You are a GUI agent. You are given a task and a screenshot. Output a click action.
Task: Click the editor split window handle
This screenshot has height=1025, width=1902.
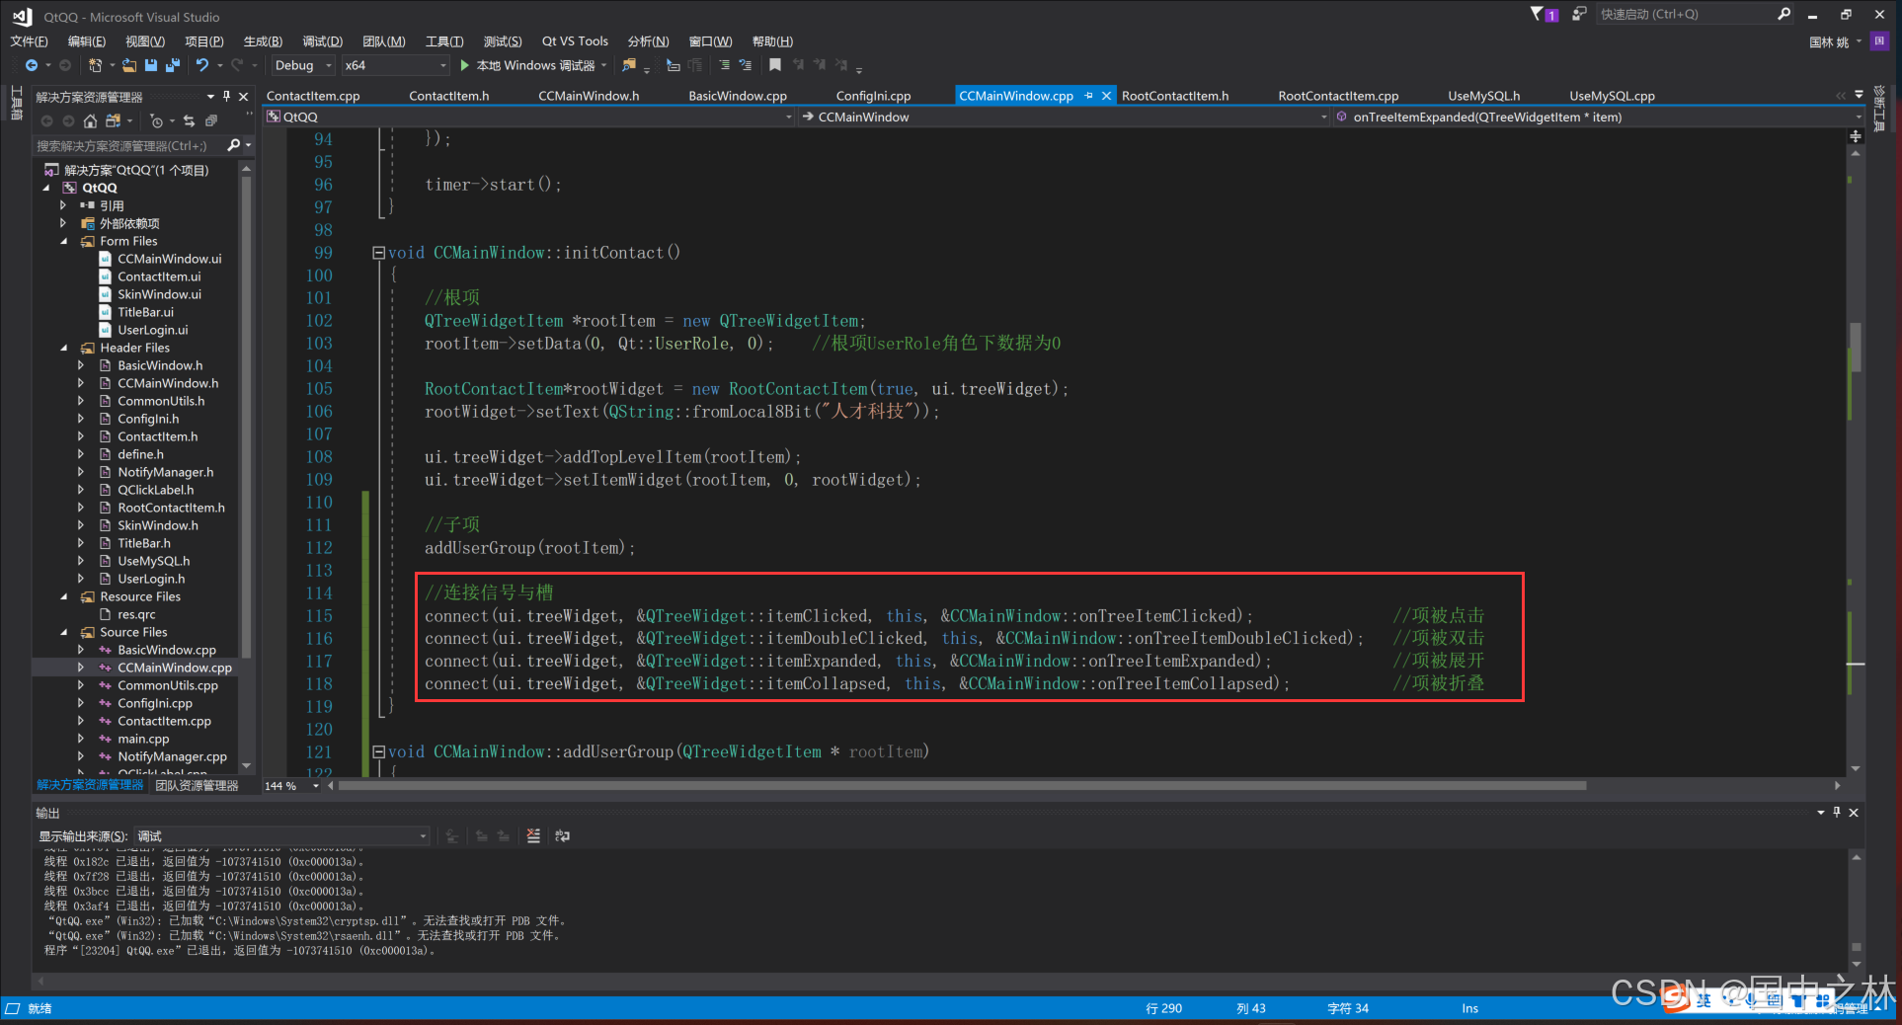tap(1856, 136)
